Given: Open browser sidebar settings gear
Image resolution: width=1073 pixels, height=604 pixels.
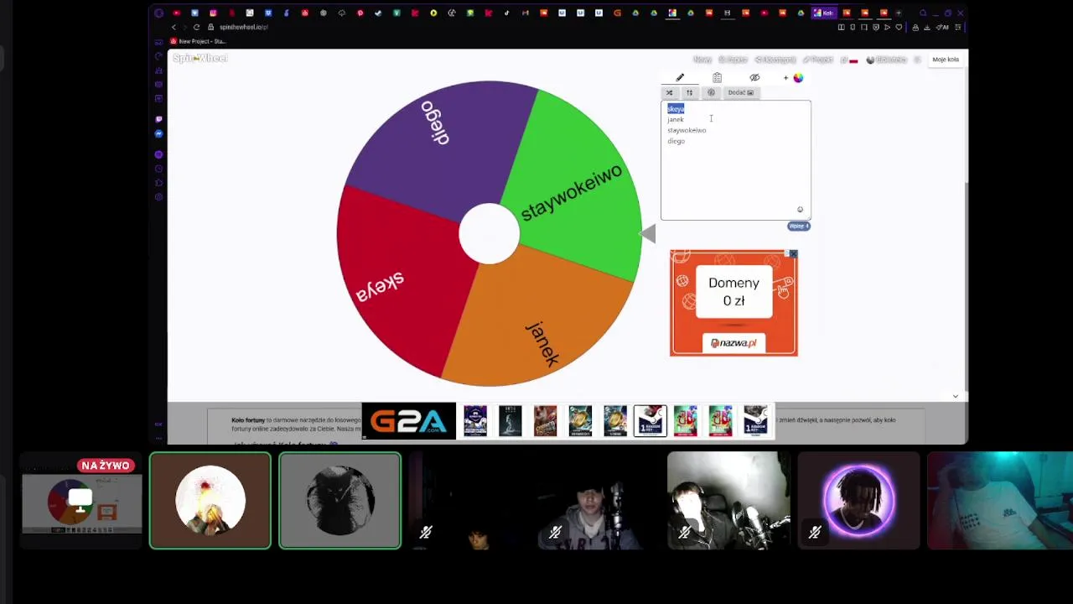Looking at the screenshot, I should 158,197.
